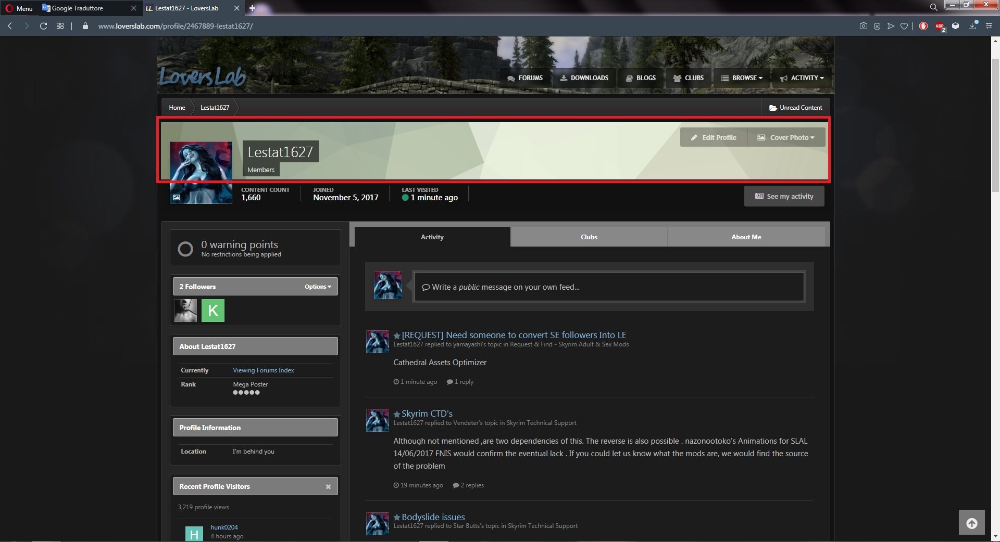Open 1 reply link under REQUEST topic
1000x542 pixels.
tap(460, 382)
